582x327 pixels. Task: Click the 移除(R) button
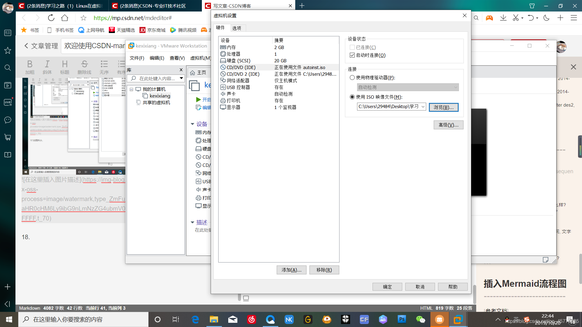click(324, 270)
